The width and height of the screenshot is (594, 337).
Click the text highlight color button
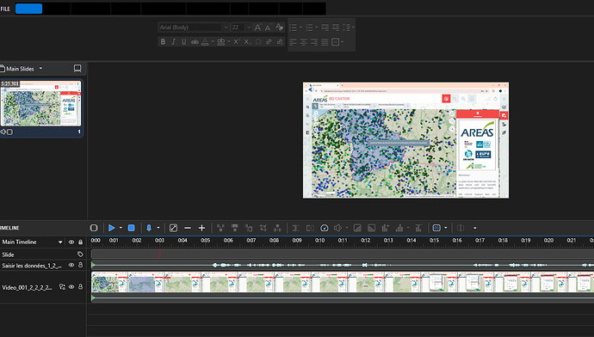221,41
